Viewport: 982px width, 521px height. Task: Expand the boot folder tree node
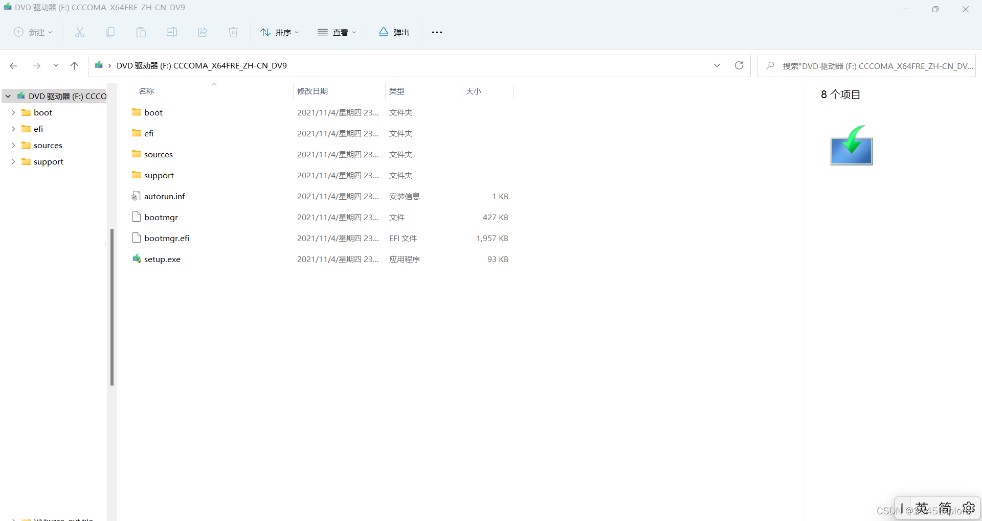click(x=13, y=112)
